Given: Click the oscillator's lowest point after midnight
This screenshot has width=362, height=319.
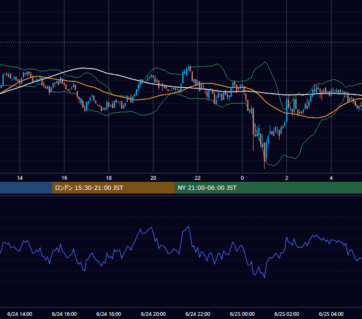Looking at the screenshot, I should (265, 278).
